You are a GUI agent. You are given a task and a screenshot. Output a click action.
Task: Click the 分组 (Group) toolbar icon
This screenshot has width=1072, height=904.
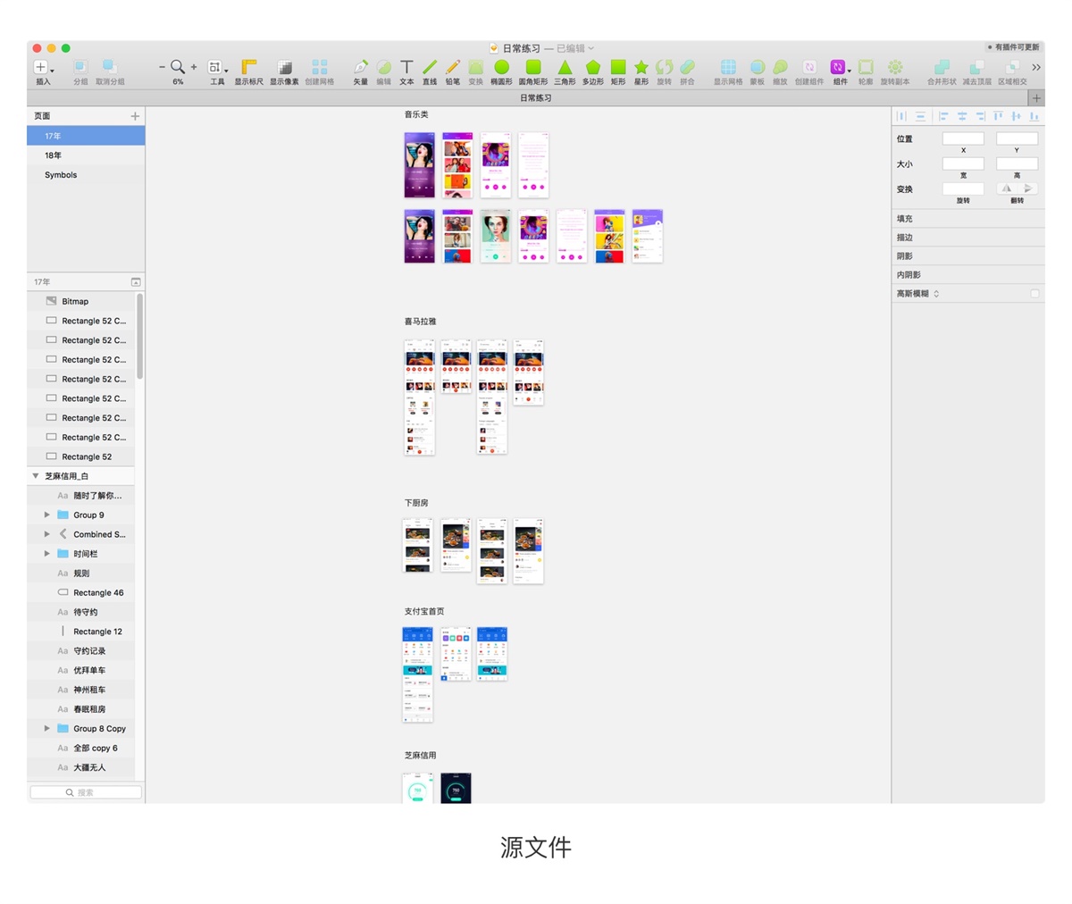(80, 67)
